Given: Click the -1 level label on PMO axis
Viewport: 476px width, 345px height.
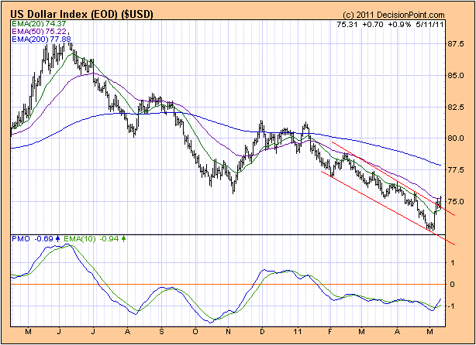Looking at the screenshot, I should click(x=452, y=306).
